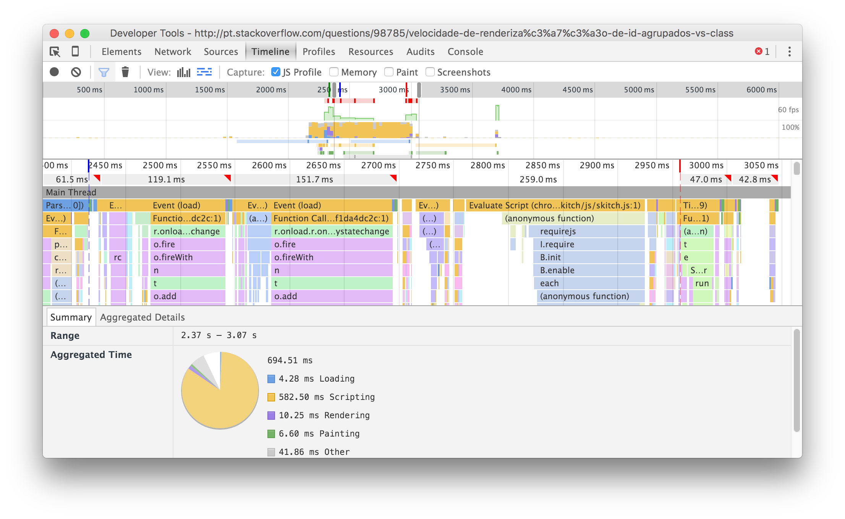
Task: Select the 47.0 ms frame bar
Action: pyautogui.click(x=706, y=179)
